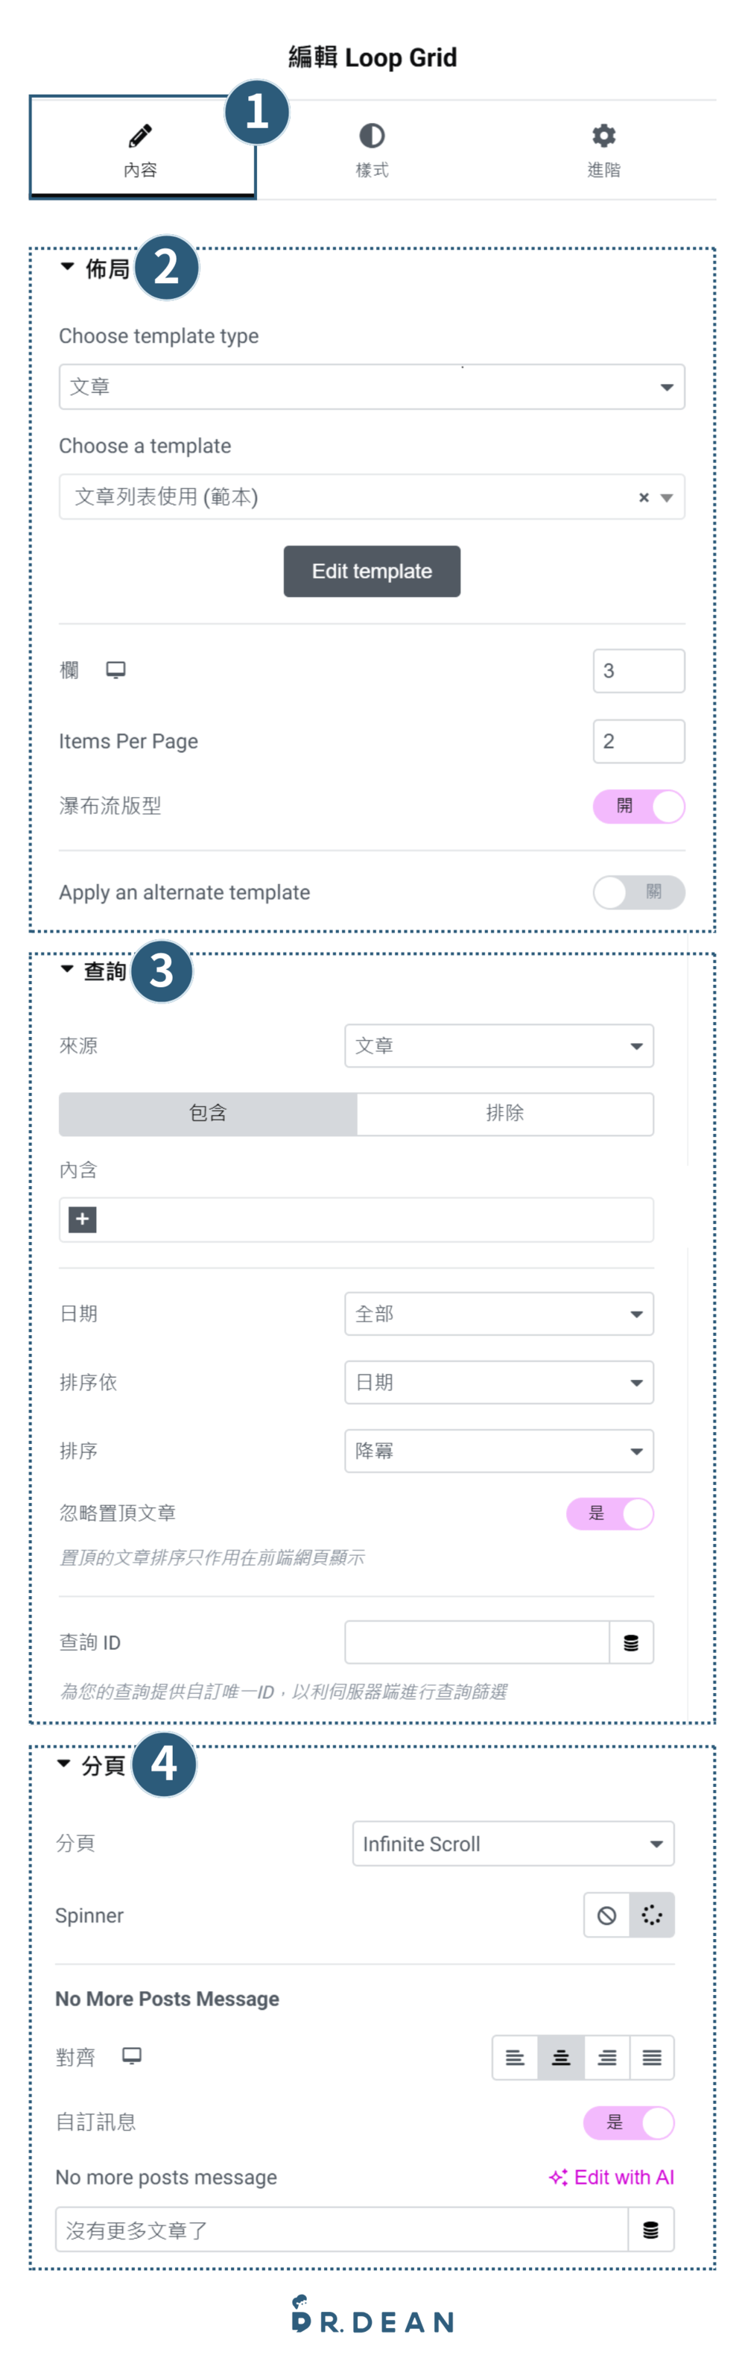Image resolution: width=745 pixels, height=2361 pixels.
Task: Open dynamic tags for no more posts message
Action: [x=650, y=2230]
